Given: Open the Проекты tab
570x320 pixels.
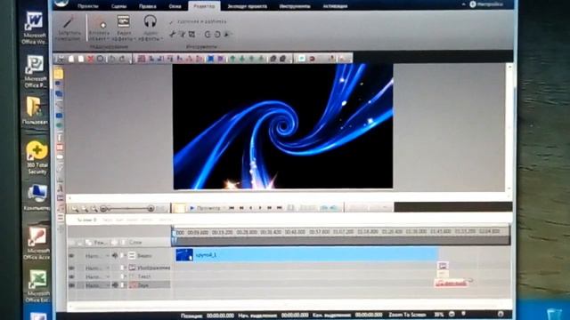Looking at the screenshot, I should coord(87,6).
